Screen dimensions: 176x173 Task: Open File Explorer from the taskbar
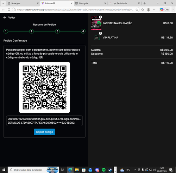point(77,170)
